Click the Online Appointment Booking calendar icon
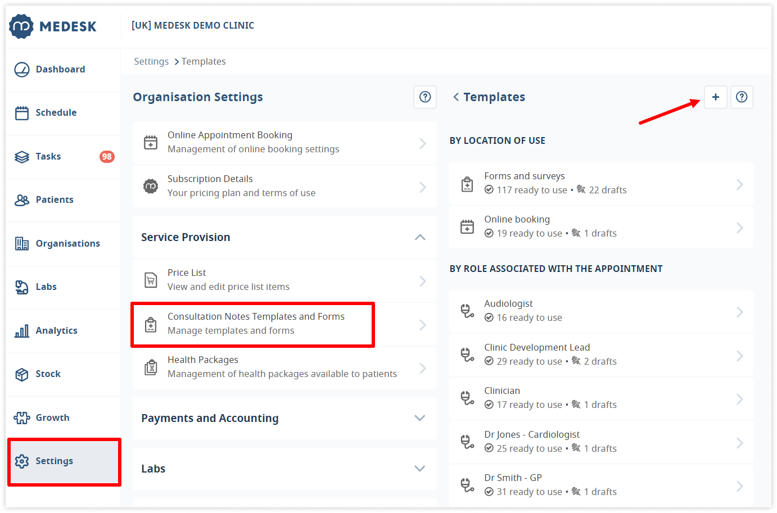The height and width of the screenshot is (513, 777). 151,142
